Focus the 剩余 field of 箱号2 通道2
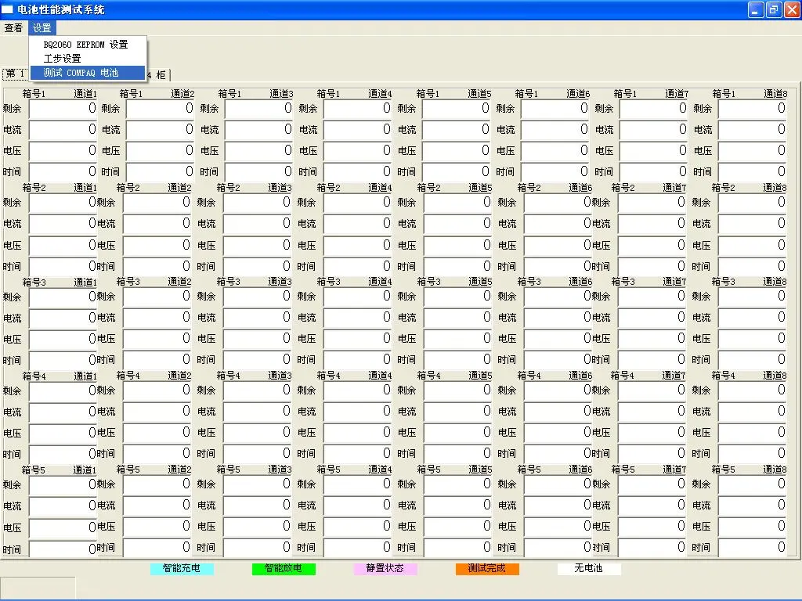This screenshot has width=802, height=601. pos(157,203)
